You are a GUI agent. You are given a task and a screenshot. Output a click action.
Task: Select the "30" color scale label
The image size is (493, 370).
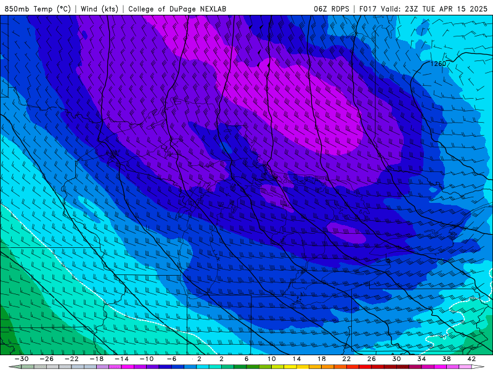click(x=396, y=359)
